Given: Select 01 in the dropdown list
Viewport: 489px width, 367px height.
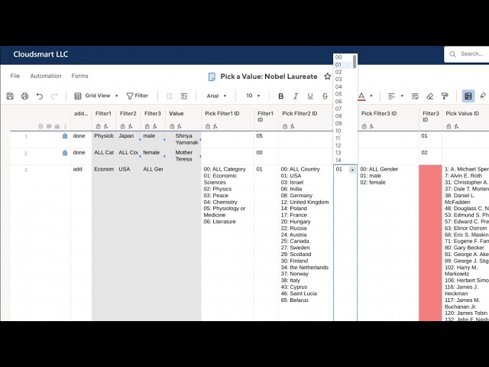Looking at the screenshot, I should point(342,65).
